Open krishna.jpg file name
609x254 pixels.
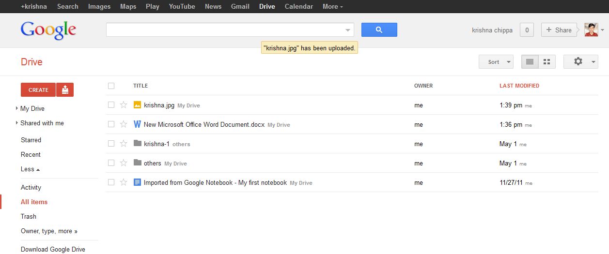159,105
